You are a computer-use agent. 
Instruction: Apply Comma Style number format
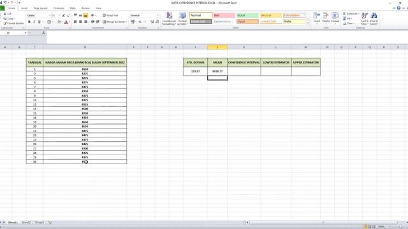point(145,22)
